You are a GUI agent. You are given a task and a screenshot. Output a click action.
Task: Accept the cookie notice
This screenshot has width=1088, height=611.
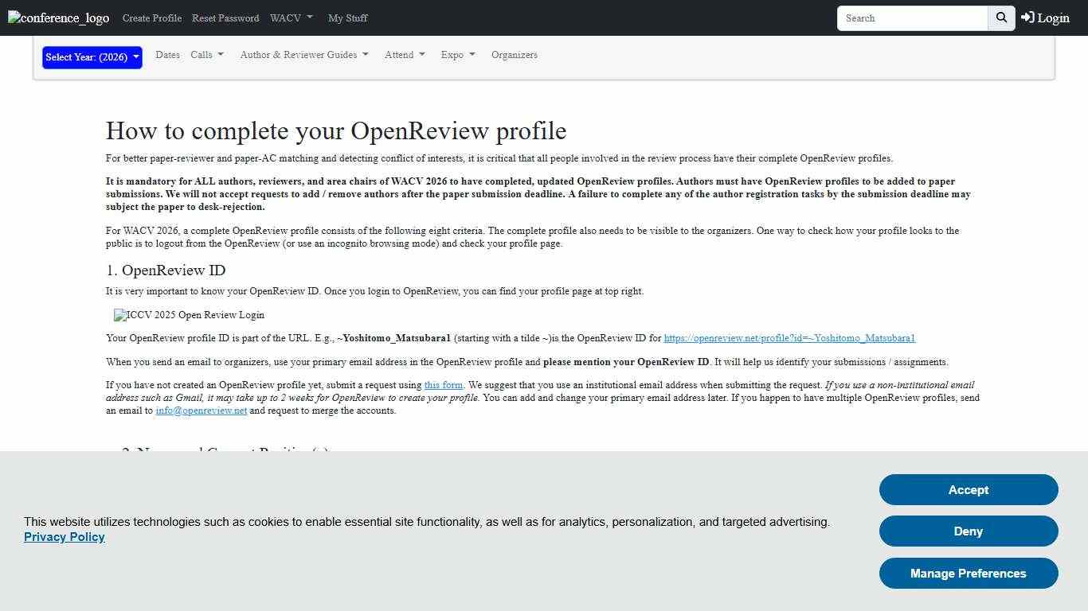click(968, 490)
